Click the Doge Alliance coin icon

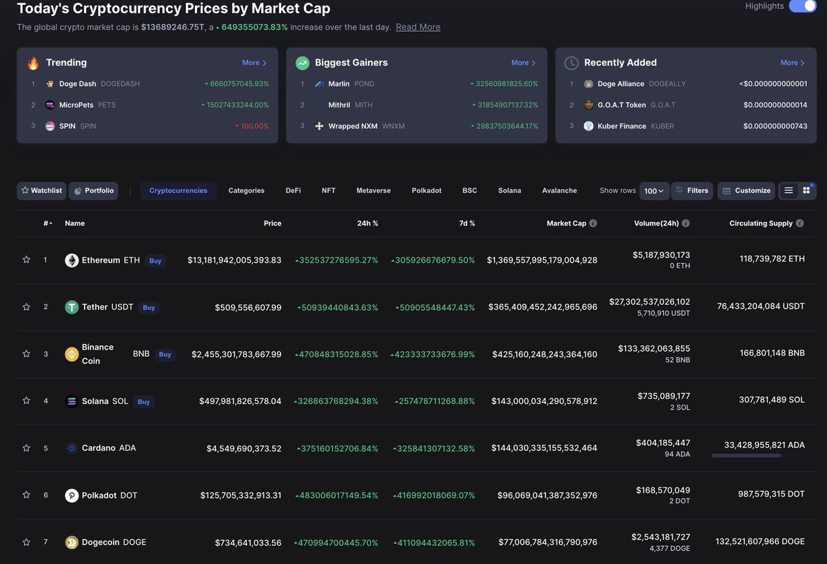pos(589,84)
